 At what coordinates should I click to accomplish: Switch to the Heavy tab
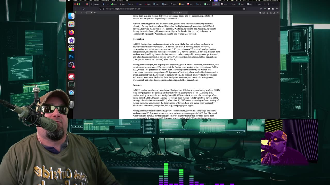coord(148,4)
